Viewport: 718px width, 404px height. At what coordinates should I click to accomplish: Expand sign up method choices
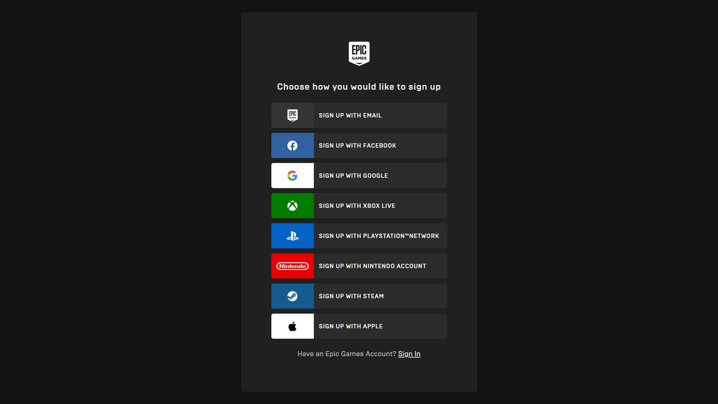pos(359,86)
